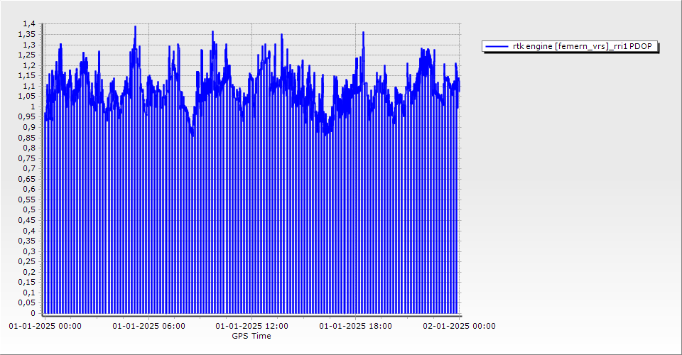Click the 0,25 y-axis tick label
The image size is (682, 355).
(x=26, y=261)
